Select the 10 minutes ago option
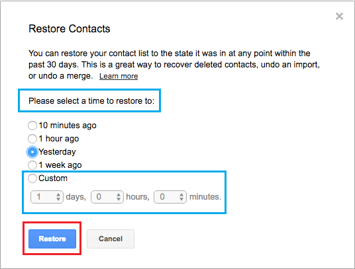This screenshot has width=355, height=269. point(32,126)
